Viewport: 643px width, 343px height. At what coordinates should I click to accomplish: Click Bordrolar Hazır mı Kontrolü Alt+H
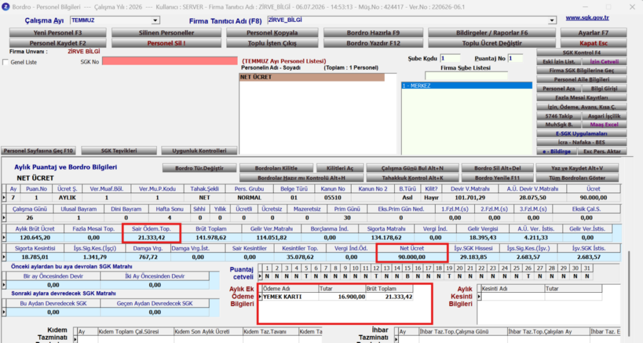coord(301,178)
